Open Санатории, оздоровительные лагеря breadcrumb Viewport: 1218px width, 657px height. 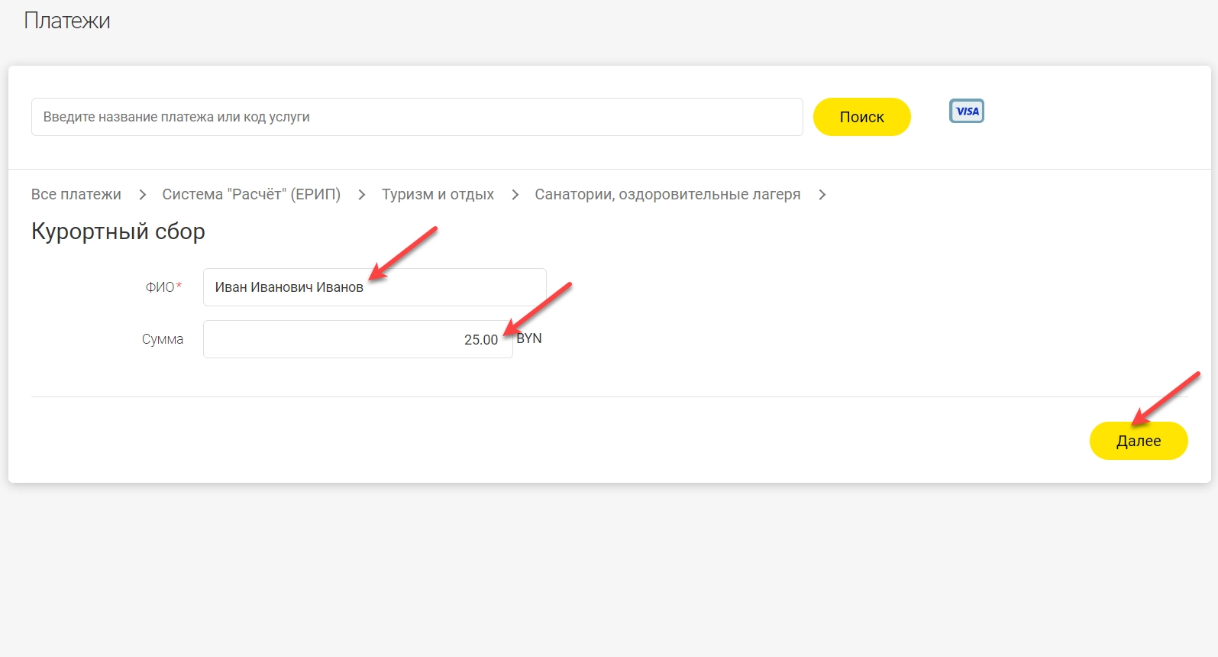(x=667, y=194)
